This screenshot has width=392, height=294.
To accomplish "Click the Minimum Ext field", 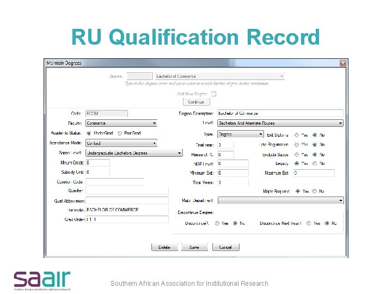I will 233,173.
